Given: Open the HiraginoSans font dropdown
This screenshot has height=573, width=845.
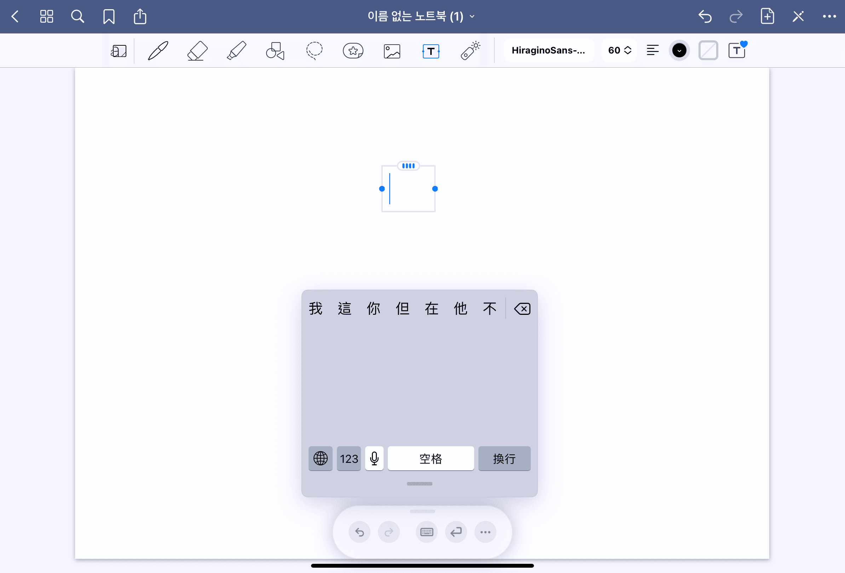Looking at the screenshot, I should (548, 51).
